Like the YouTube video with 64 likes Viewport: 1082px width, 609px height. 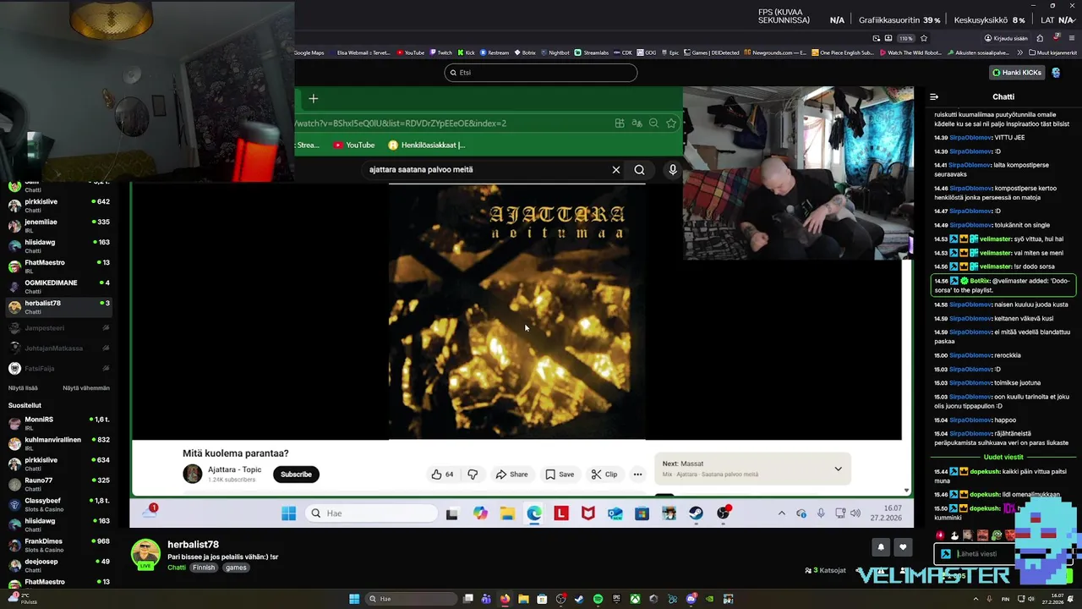tap(443, 475)
